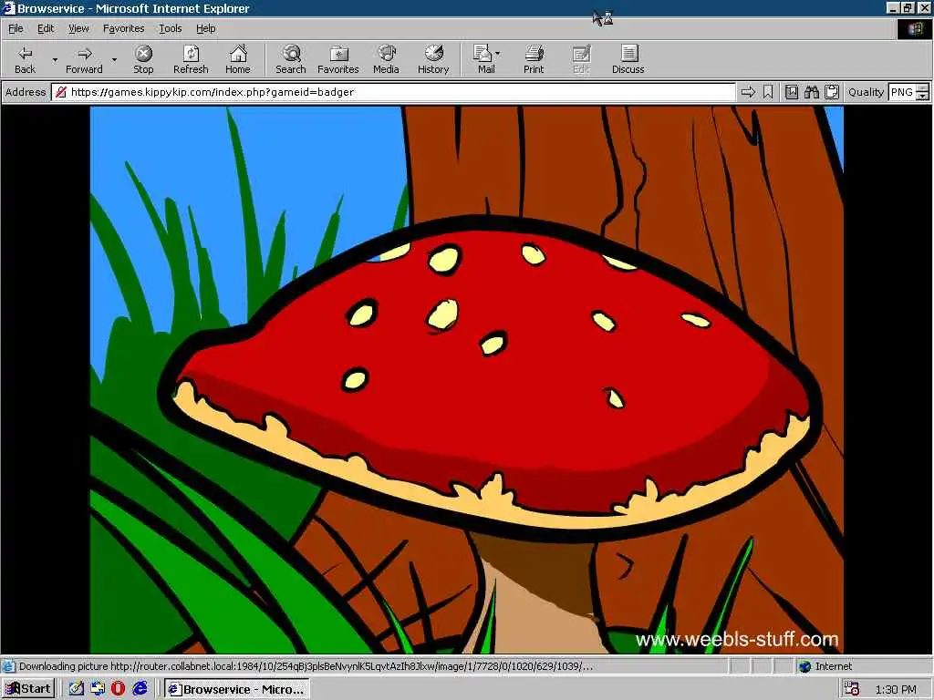This screenshot has height=700, width=934.
Task: Click the Go arrow beside address bar
Action: click(x=748, y=92)
